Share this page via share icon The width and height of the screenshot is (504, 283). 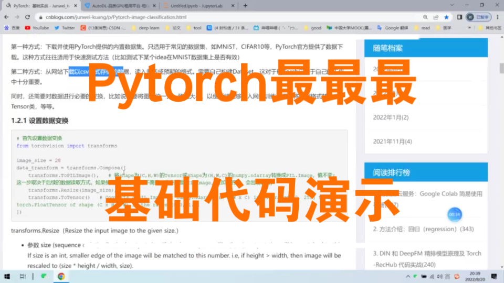coord(436,17)
